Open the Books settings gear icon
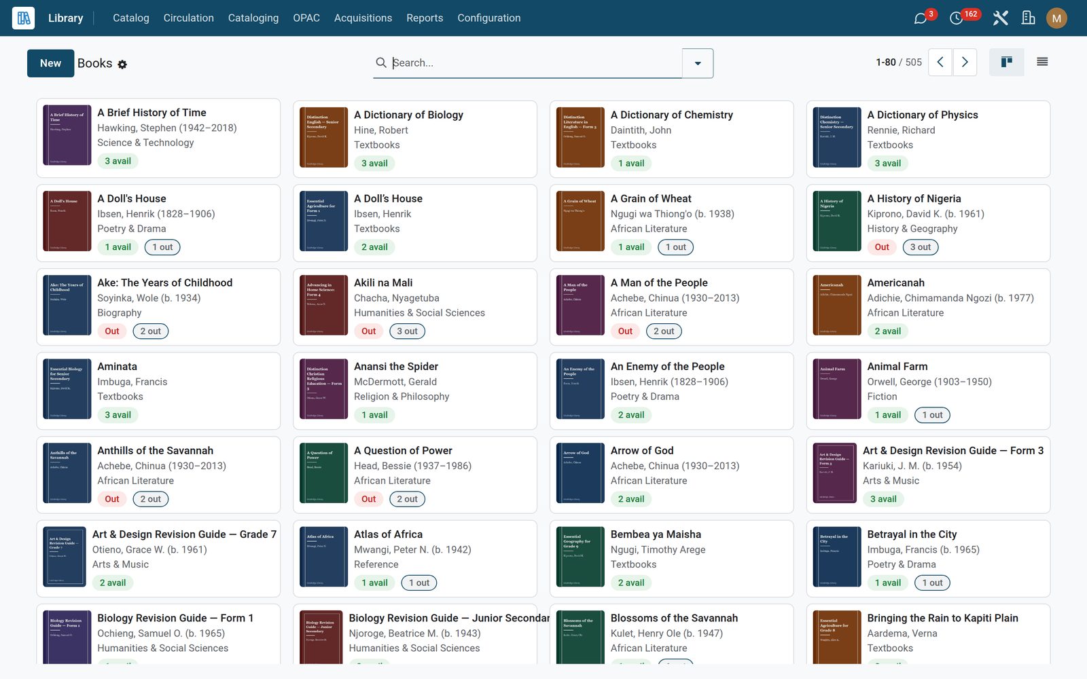 122,65
